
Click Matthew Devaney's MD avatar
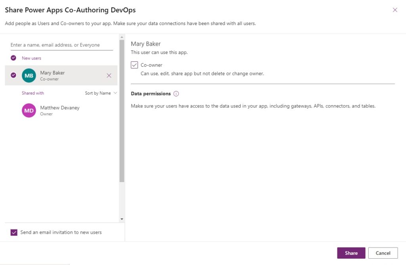click(x=29, y=111)
